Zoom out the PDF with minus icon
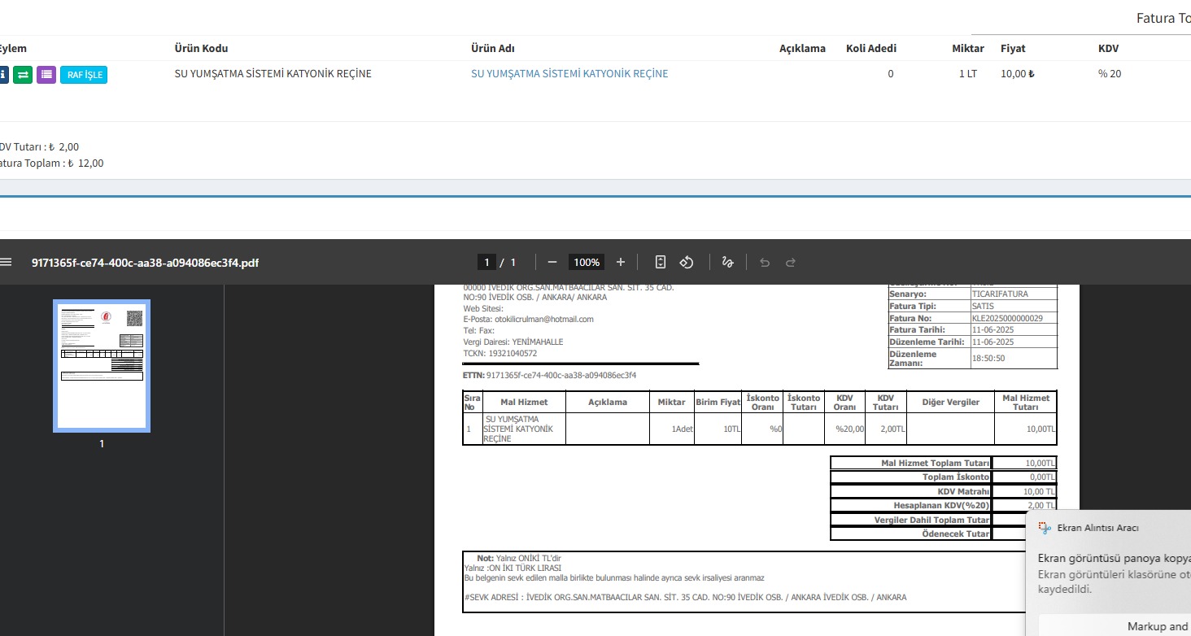Viewport: 1191px width, 636px height. (x=552, y=262)
